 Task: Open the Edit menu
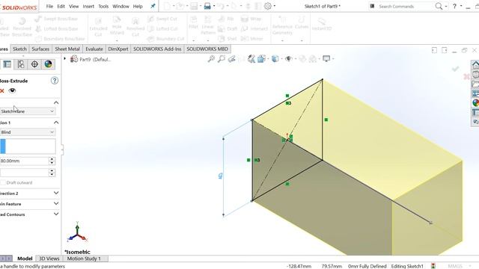(x=61, y=6)
